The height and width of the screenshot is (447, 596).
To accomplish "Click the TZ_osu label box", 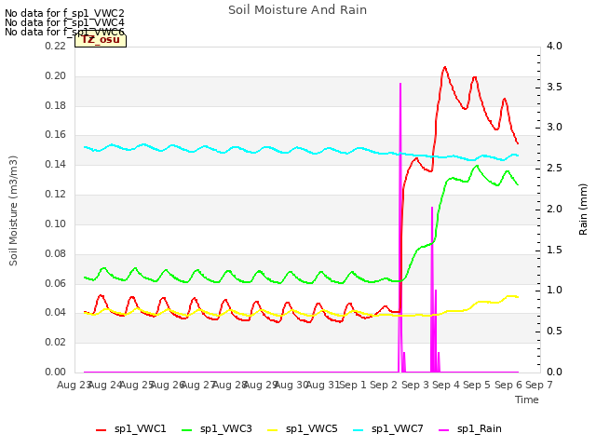I will tap(101, 40).
